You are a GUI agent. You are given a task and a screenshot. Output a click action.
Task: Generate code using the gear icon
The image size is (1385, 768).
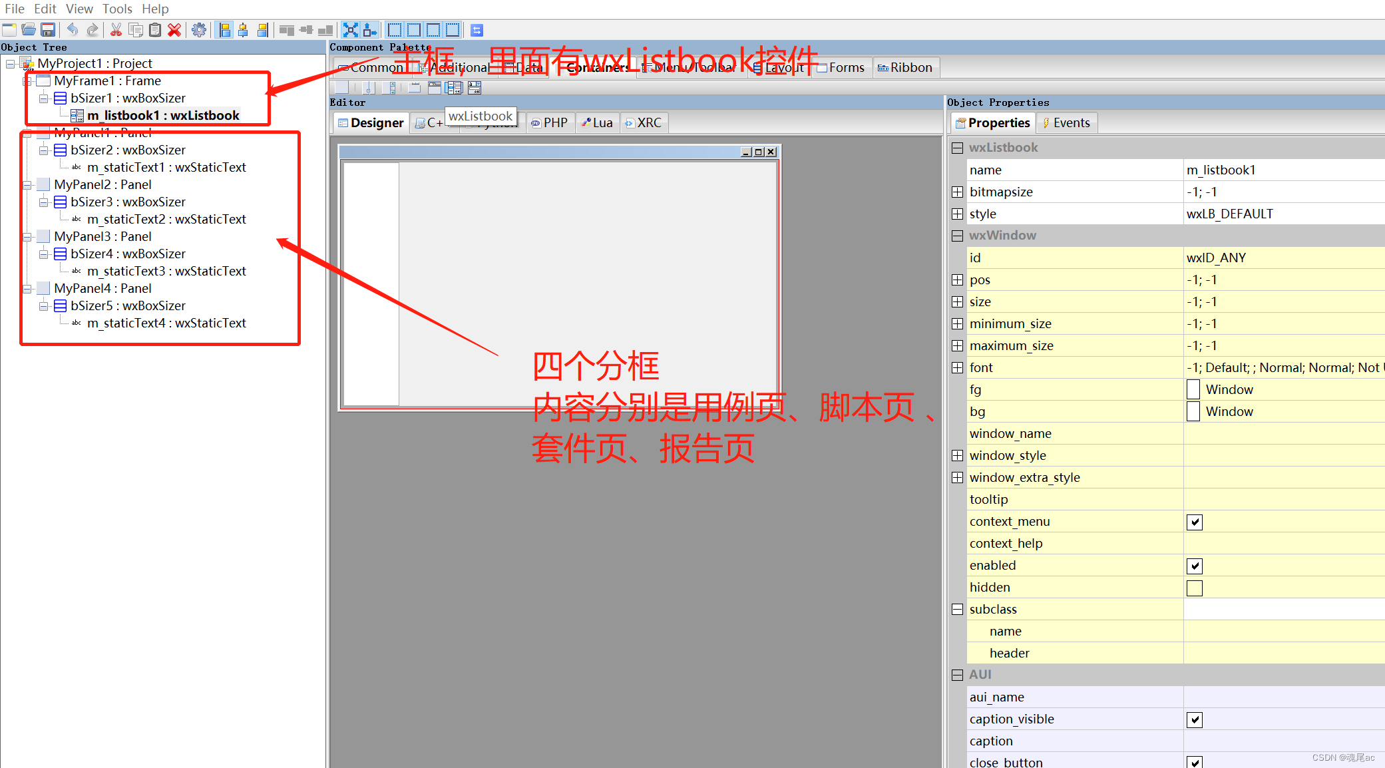pyautogui.click(x=199, y=30)
